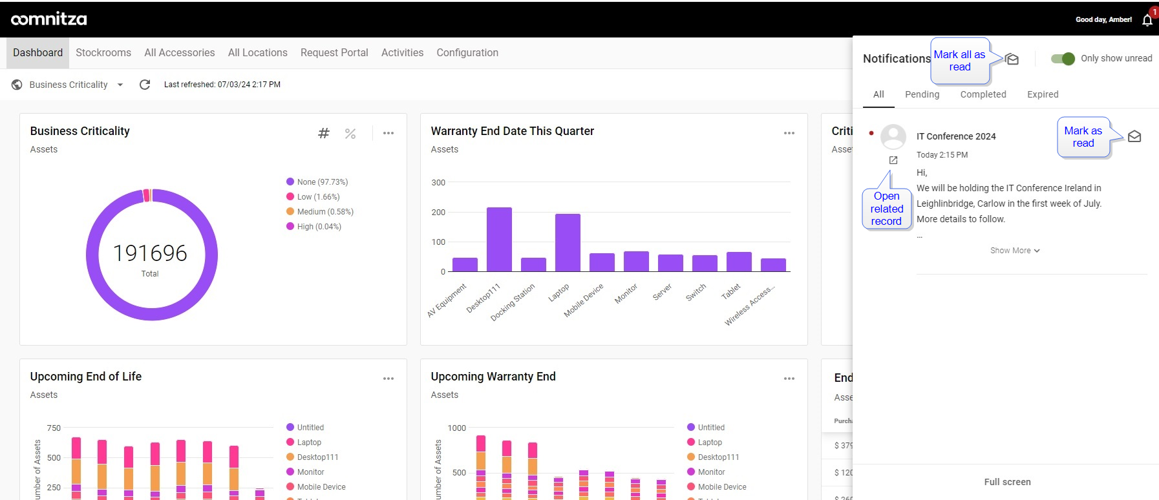Viewport: 1159px width, 500px height.
Task: Toggle Desktop111 legend in Upcoming End of Life
Action: tap(312, 457)
